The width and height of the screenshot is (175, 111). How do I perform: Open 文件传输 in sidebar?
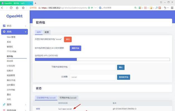click(x=11, y=90)
